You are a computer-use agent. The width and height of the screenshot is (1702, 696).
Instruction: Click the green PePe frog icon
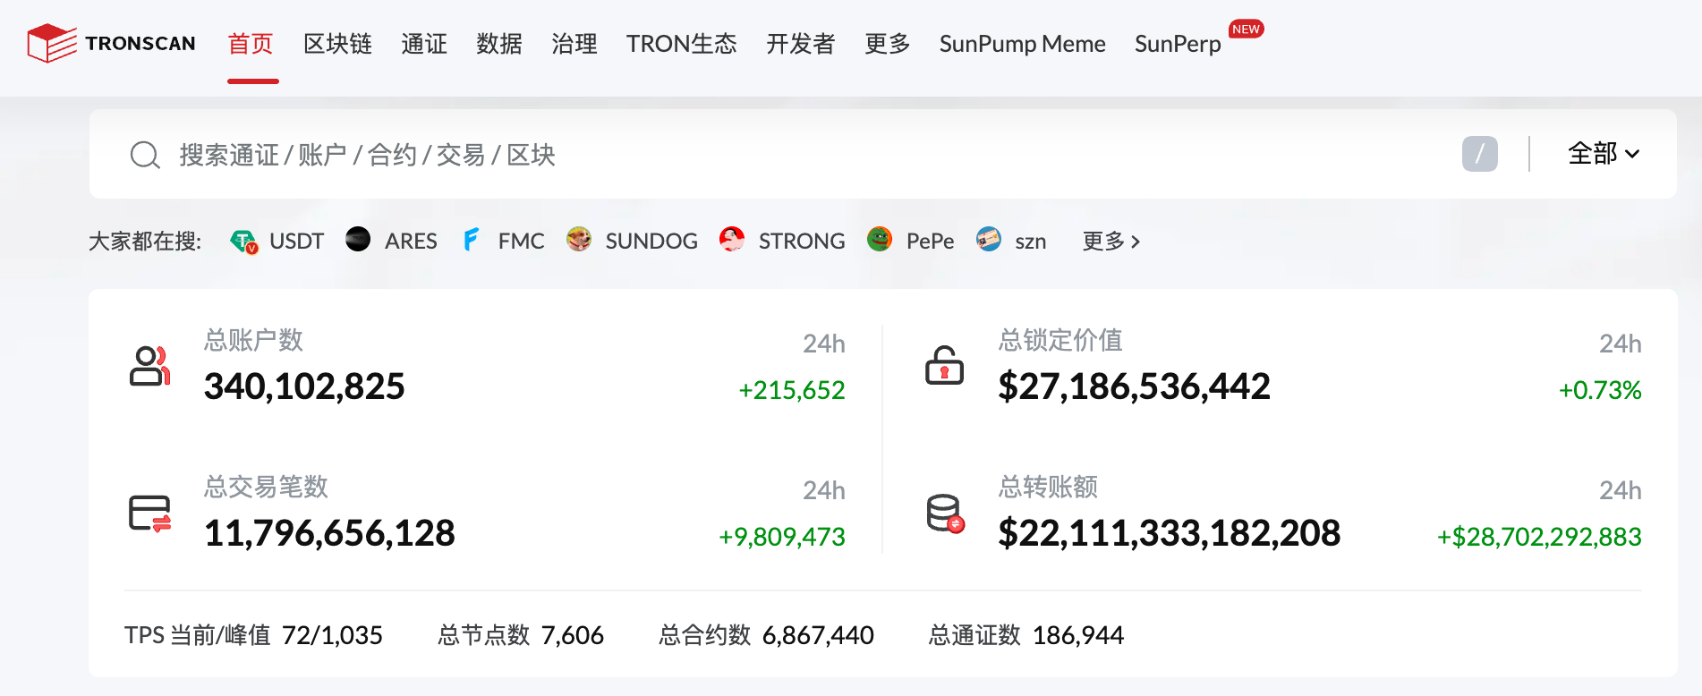point(880,240)
